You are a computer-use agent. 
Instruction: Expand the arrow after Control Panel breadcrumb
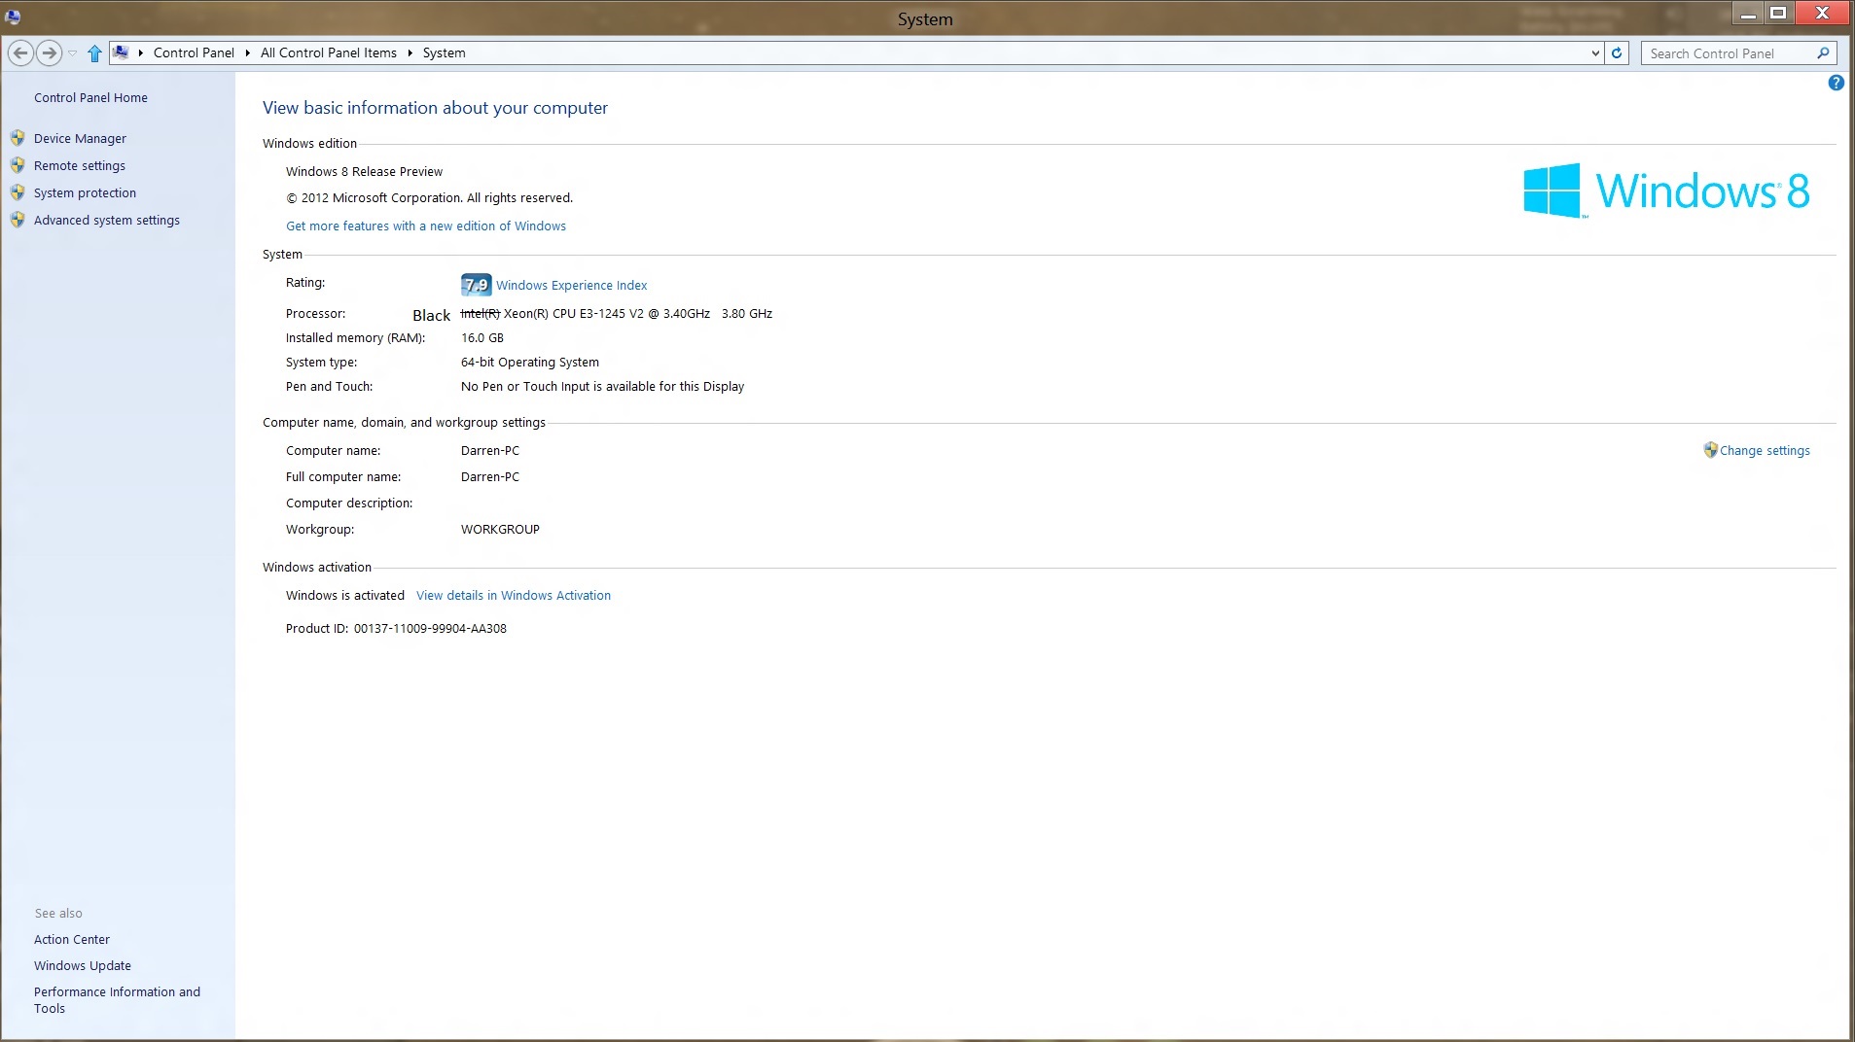click(x=248, y=53)
